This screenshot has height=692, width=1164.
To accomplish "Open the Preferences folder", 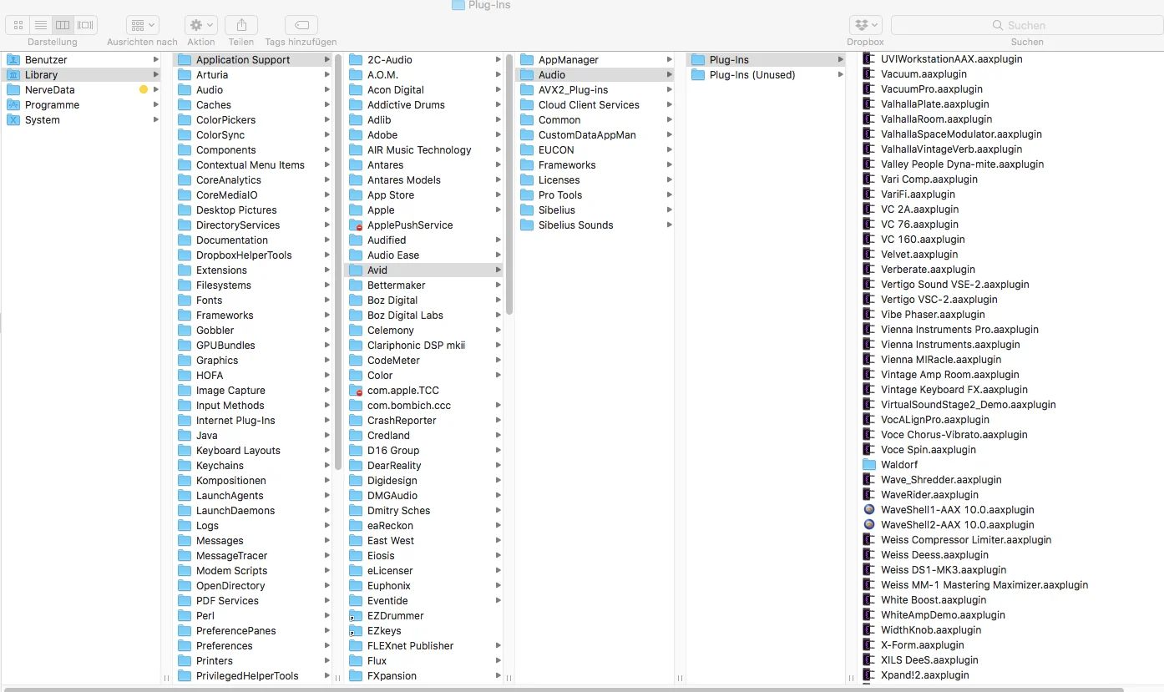I will pyautogui.click(x=253, y=645).
